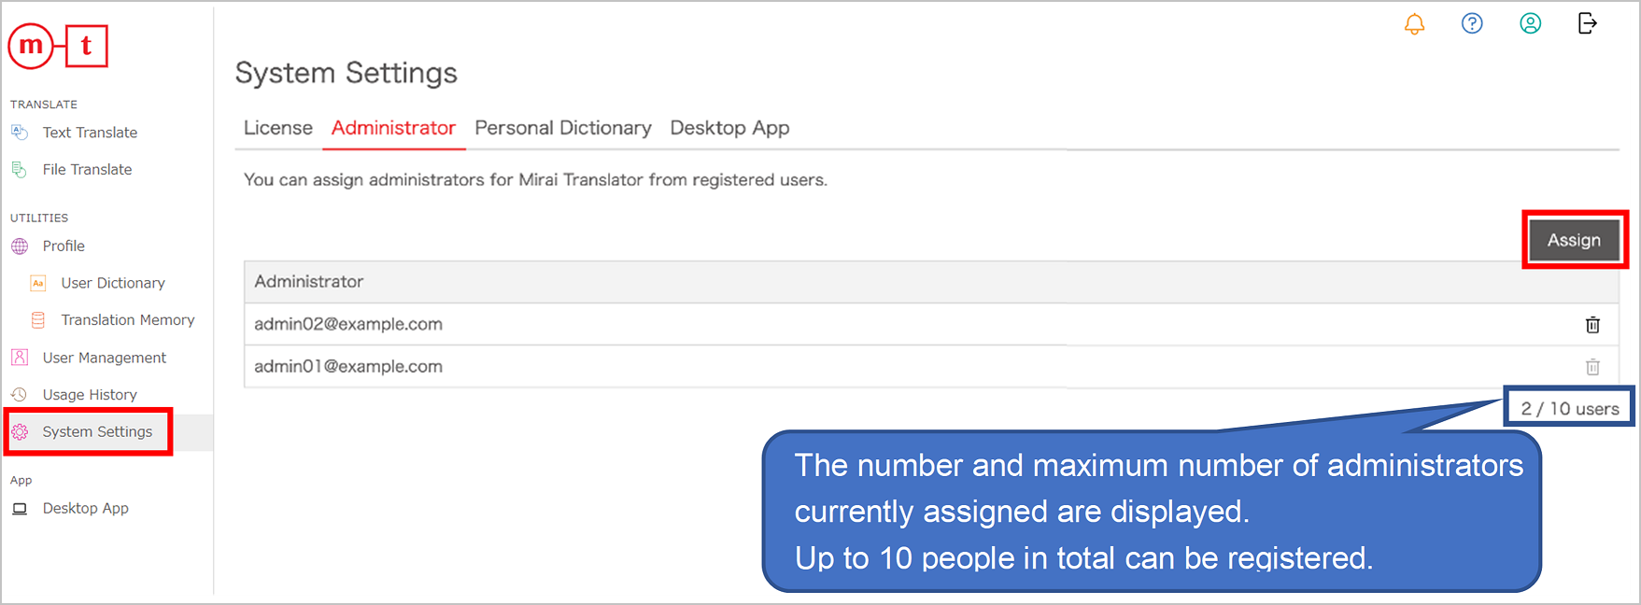Open the user account avatar icon
Image resolution: width=1641 pixels, height=605 pixels.
tap(1530, 23)
